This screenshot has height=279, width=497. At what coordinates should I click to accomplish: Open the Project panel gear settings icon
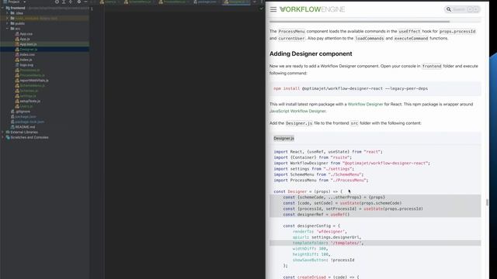point(79,2)
